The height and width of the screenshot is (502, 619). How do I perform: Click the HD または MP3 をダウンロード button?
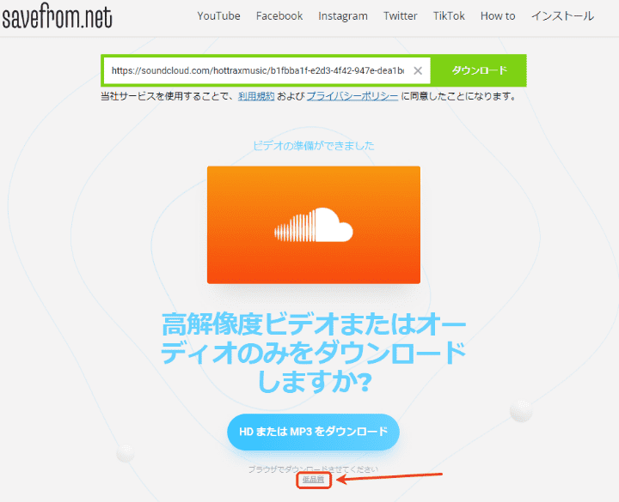[x=314, y=432]
